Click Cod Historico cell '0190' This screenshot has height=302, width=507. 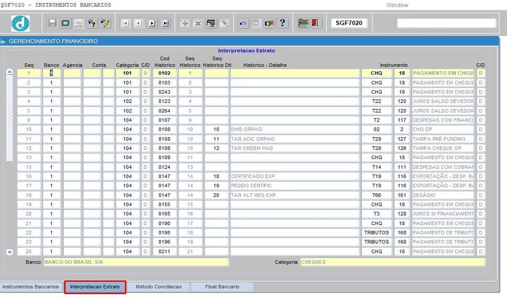[x=164, y=223]
